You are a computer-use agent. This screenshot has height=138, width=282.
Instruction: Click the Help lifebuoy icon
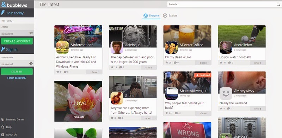click(x=2, y=127)
